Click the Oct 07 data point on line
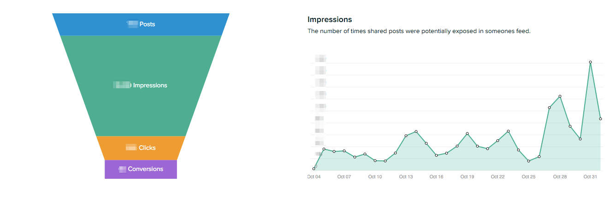The image size is (610, 199). point(344,151)
